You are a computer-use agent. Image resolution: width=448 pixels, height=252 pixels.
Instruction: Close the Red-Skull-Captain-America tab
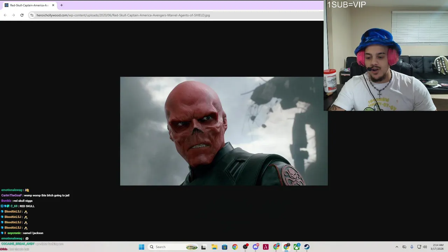[53, 5]
